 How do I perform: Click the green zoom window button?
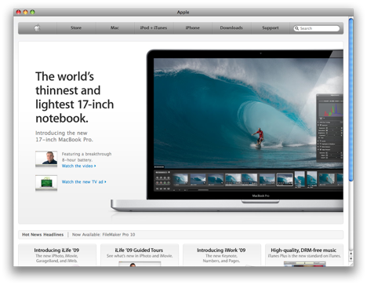32,12
